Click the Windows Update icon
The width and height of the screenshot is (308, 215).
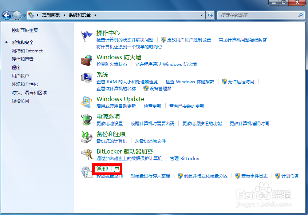point(87,102)
